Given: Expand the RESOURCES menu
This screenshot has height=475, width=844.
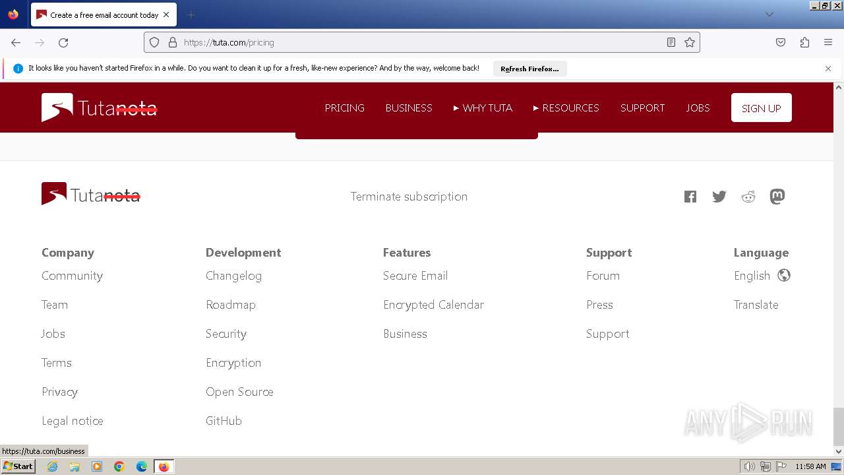Looking at the screenshot, I should click(x=566, y=108).
